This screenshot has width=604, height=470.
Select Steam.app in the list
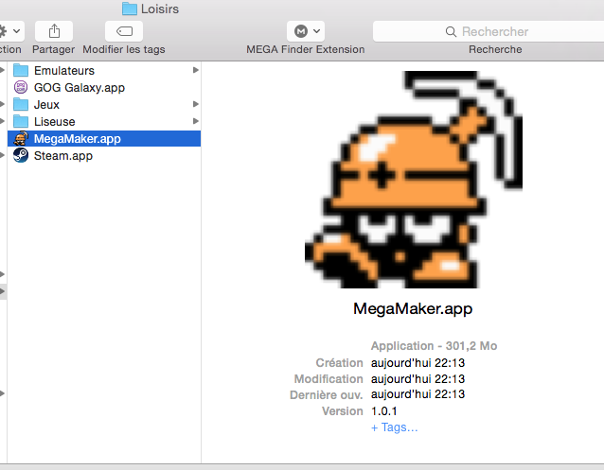pos(104,155)
